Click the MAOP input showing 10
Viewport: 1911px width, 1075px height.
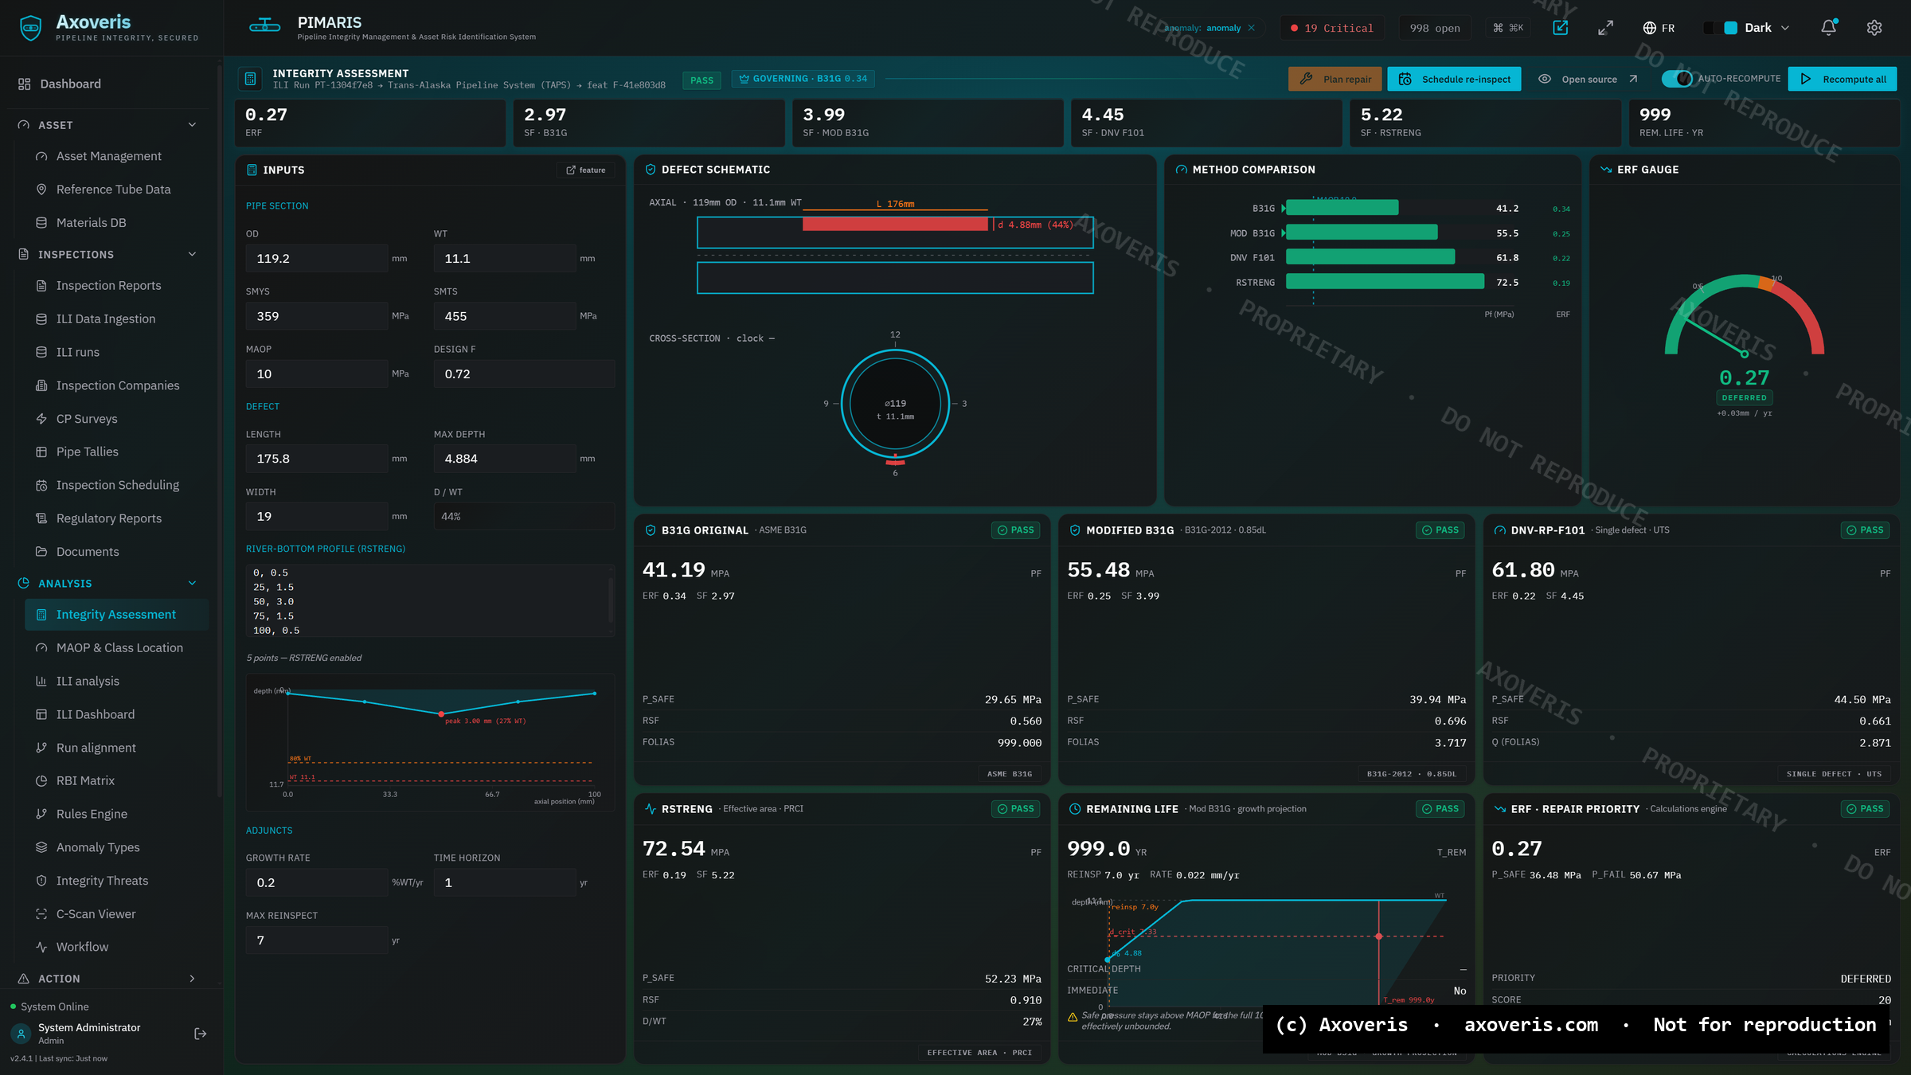[x=317, y=374]
